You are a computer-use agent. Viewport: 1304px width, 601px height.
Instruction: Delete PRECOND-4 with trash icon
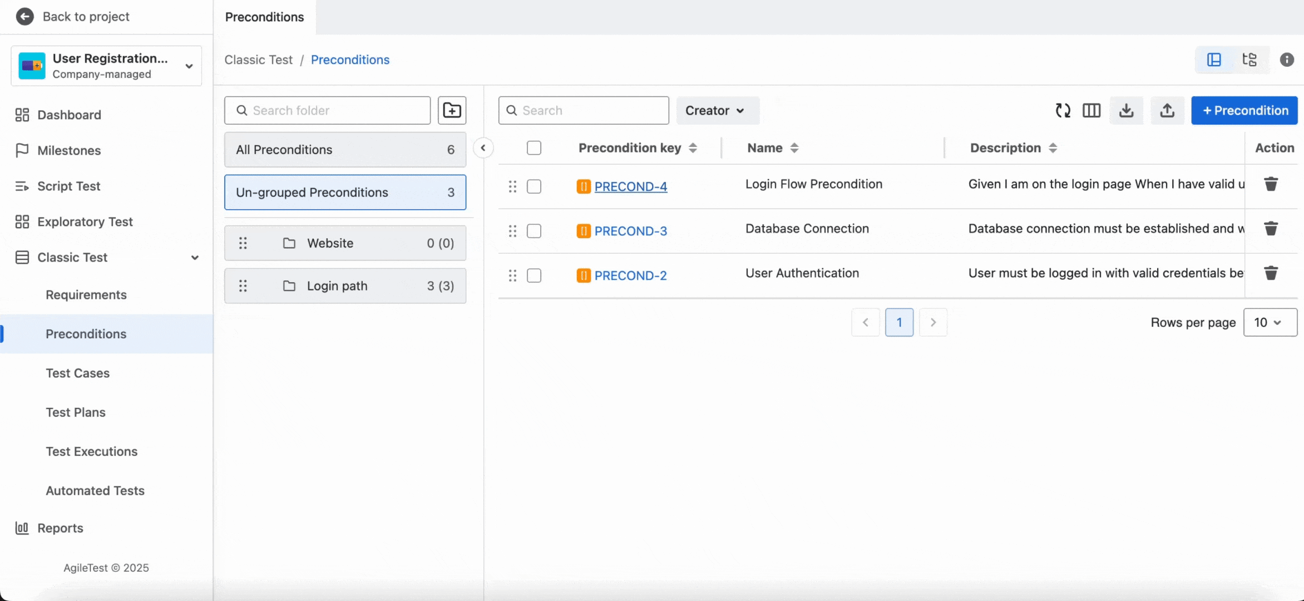pos(1271,184)
